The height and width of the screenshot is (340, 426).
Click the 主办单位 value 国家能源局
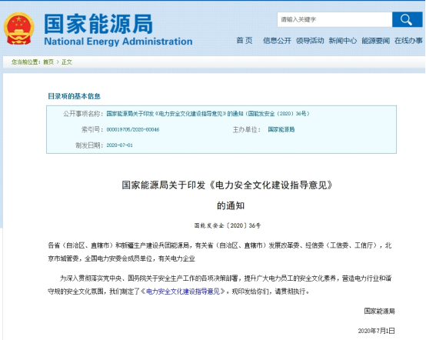[281, 129]
